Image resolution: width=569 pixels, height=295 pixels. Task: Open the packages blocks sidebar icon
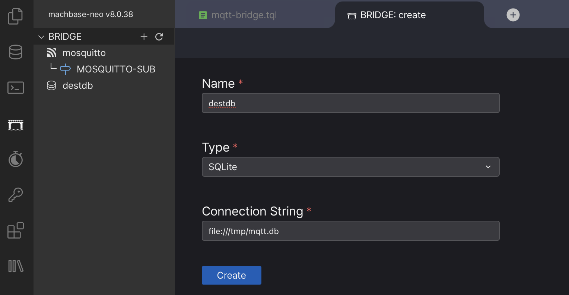pyautogui.click(x=15, y=230)
